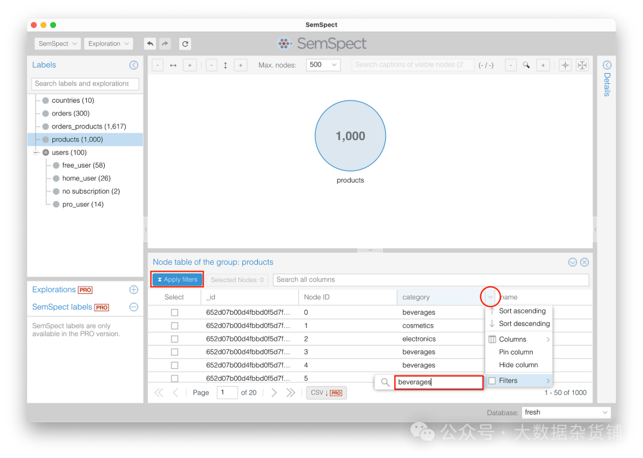This screenshot has width=643, height=458.
Task: Select the pro_user (14) label
Action: [x=83, y=205]
